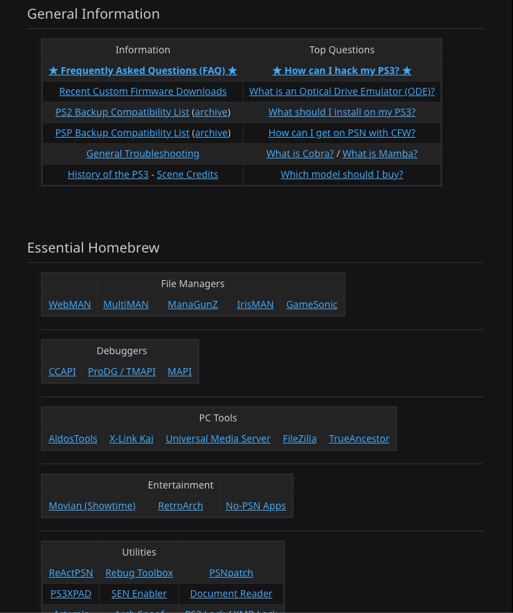Open Recent Custom Firmware Downloads
This screenshot has width=513, height=613.
coord(143,91)
